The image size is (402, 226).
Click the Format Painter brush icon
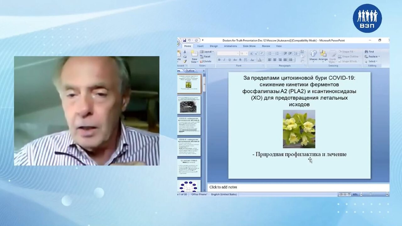(185, 62)
